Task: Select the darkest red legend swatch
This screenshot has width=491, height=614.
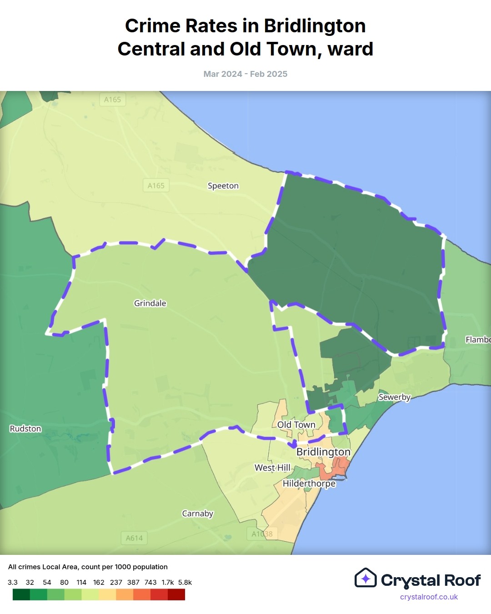Action: pos(176,594)
